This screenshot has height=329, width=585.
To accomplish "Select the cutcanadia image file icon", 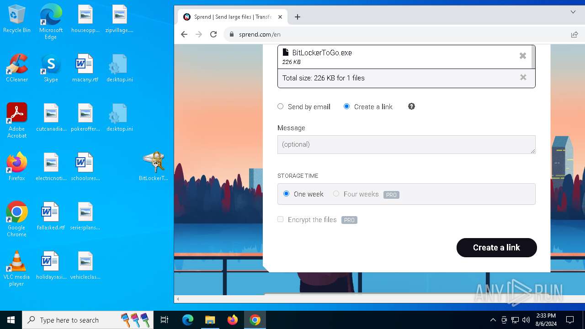I will [x=51, y=118].
